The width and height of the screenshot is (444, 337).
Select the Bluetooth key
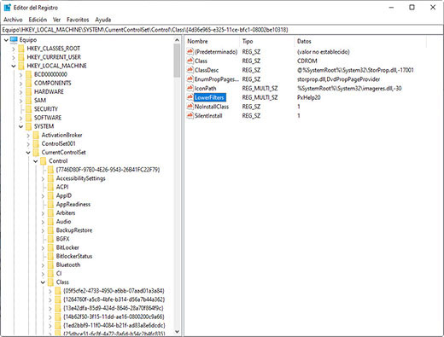click(x=68, y=264)
